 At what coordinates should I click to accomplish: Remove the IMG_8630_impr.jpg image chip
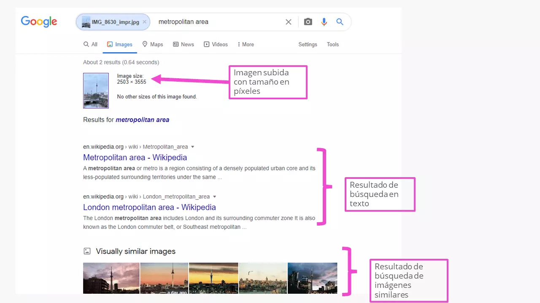[x=144, y=22]
